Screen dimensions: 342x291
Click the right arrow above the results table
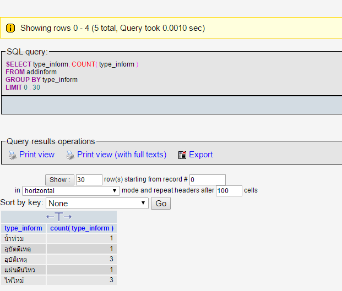[x=68, y=217]
